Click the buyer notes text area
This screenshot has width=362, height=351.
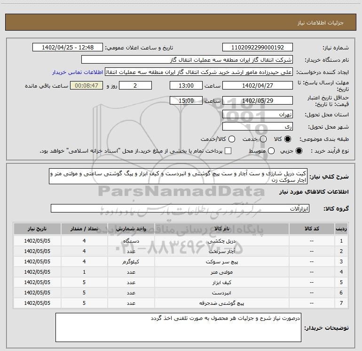tap(178, 327)
